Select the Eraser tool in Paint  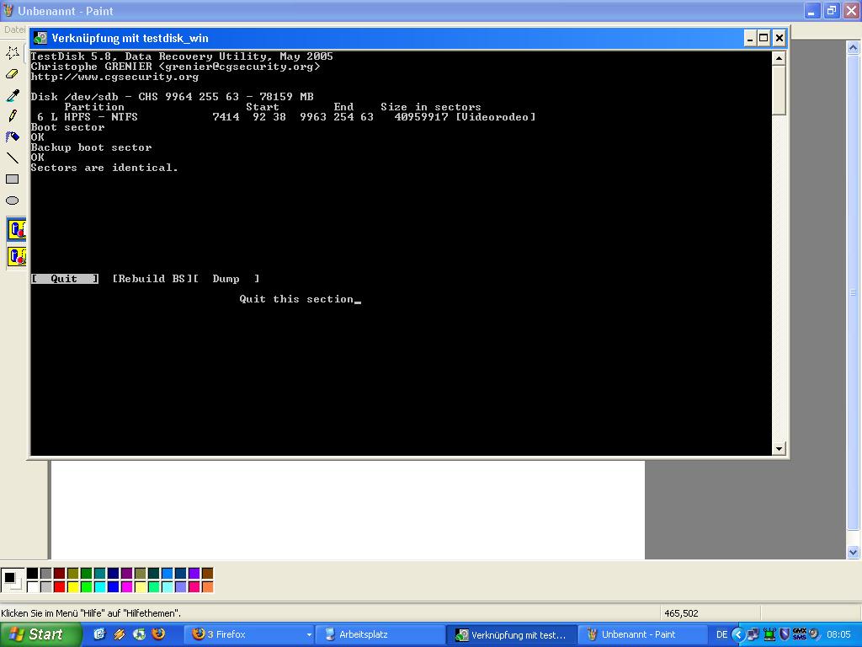(12, 74)
